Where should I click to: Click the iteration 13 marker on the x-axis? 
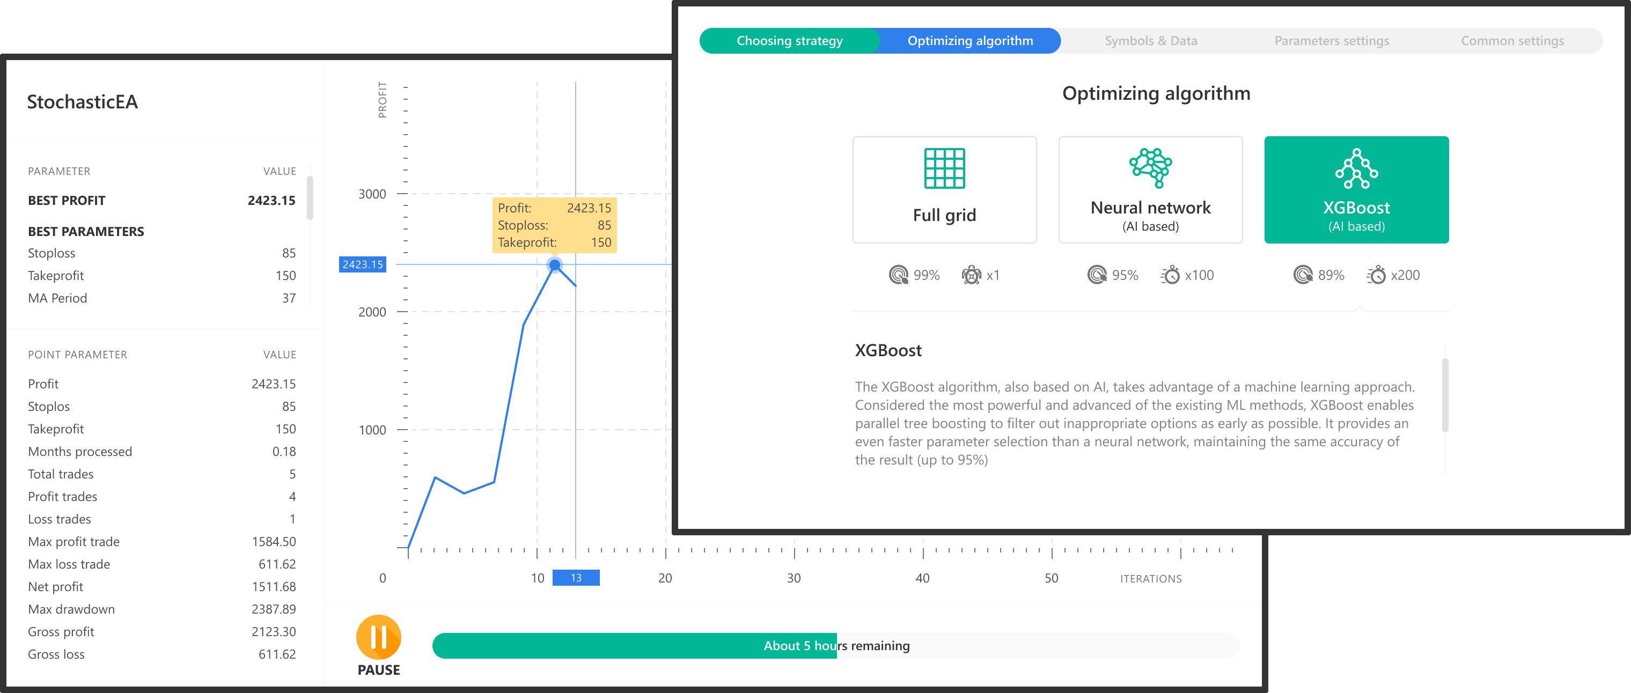pyautogui.click(x=576, y=578)
